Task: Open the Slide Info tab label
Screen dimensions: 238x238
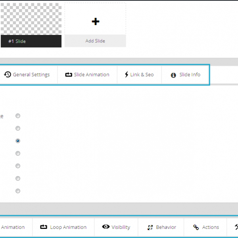Action: click(190, 75)
